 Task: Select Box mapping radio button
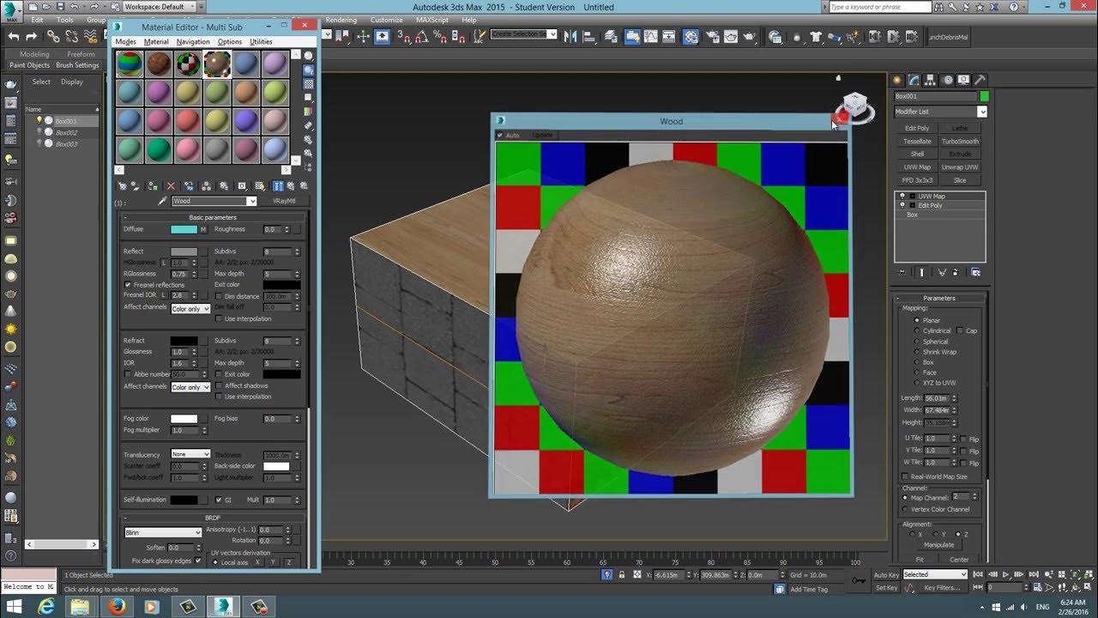coord(917,362)
